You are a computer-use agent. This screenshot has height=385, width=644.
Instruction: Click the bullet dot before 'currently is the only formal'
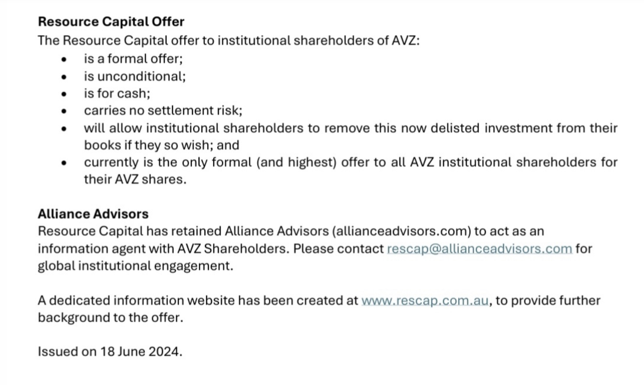click(x=64, y=163)
